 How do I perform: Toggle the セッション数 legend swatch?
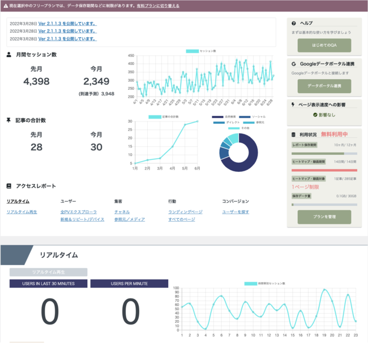point(192,51)
